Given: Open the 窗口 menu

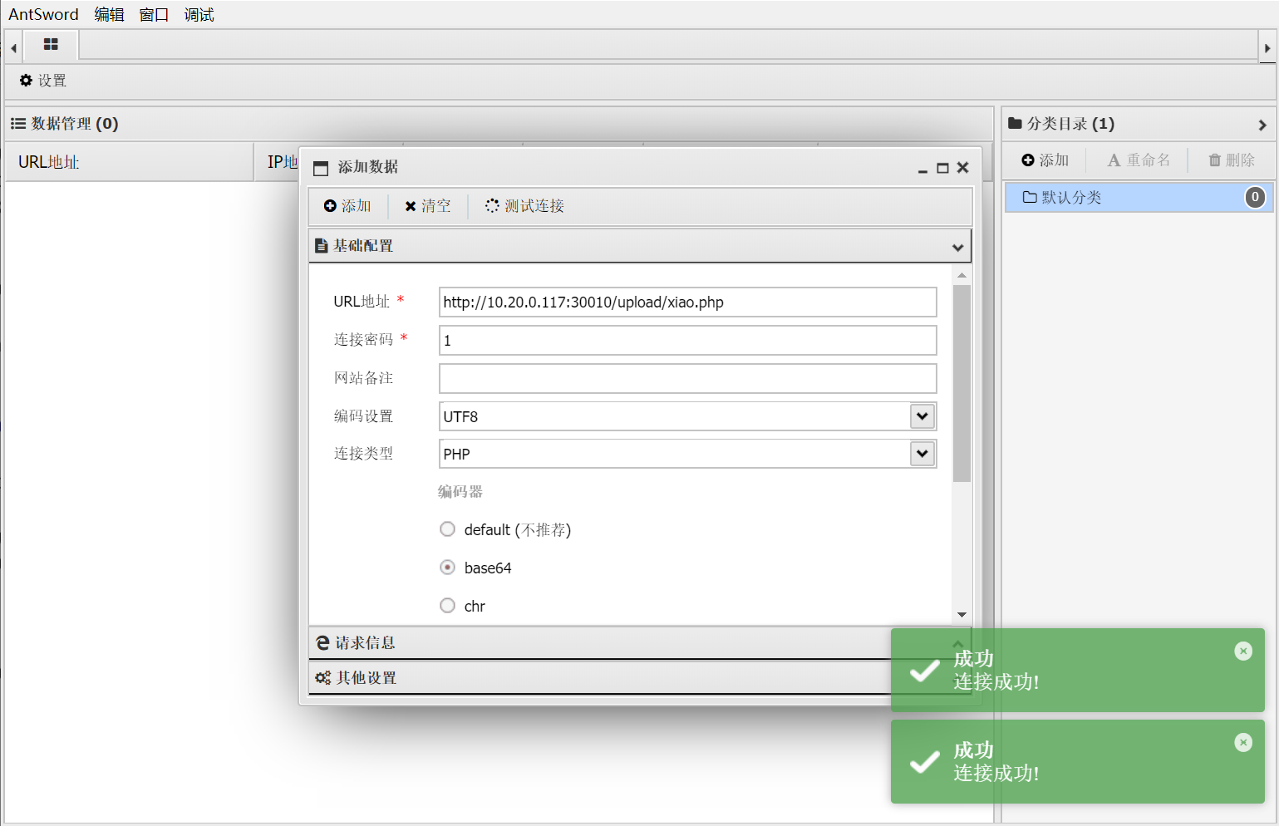Looking at the screenshot, I should (x=154, y=15).
